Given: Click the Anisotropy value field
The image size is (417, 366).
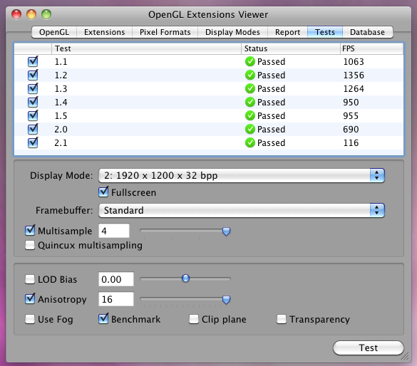Looking at the screenshot, I should point(116,299).
